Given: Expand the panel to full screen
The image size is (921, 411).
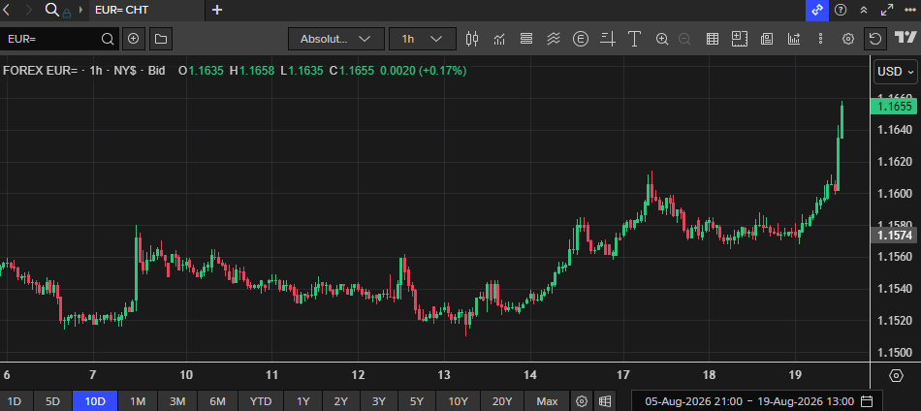Looking at the screenshot, I should point(887,10).
